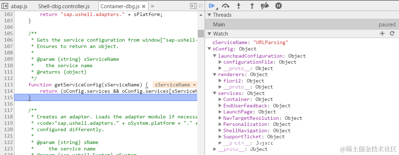
Task: Close the Container-dbg.js tab
Action: click(144, 6)
